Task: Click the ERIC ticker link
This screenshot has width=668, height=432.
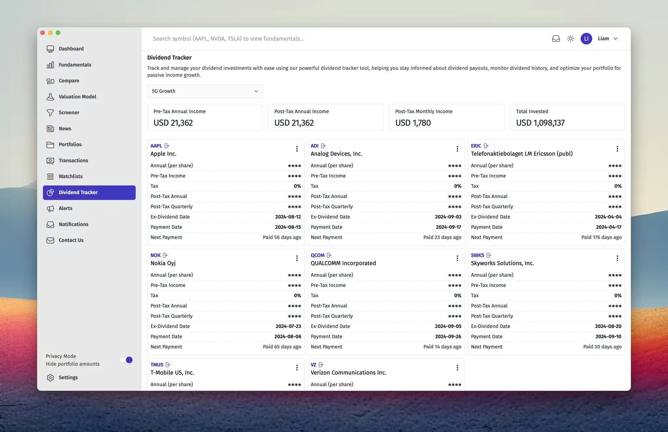Action: pyautogui.click(x=476, y=146)
